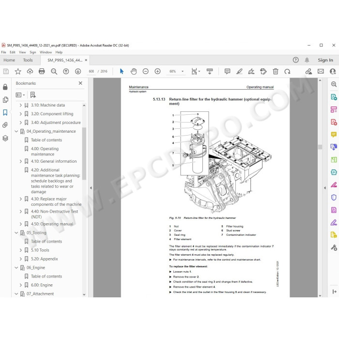This screenshot has height=339, width=339.
Task: Collapse the left navigation pane arrow
Action: coord(91,188)
